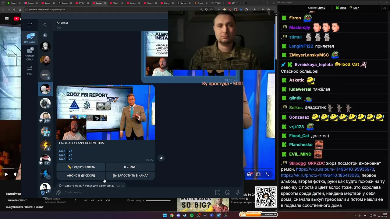Open the blue lightning bolt chat avatar
The height and width of the screenshot is (219, 390).
[x=45, y=174]
